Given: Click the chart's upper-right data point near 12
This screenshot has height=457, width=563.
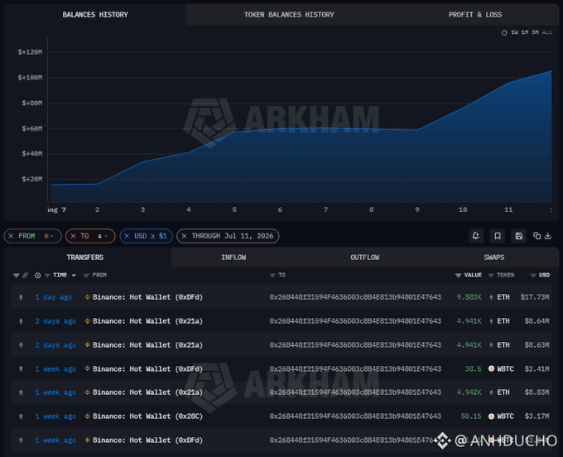Looking at the screenshot, I should 551,71.
